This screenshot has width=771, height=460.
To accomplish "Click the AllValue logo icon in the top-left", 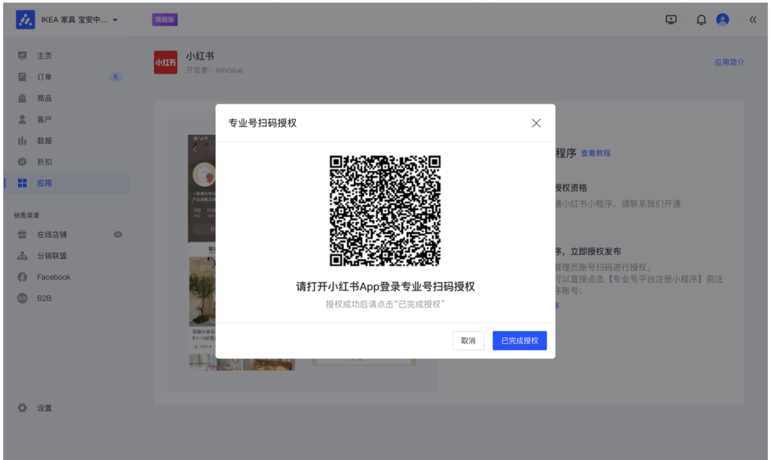I will click(x=25, y=20).
